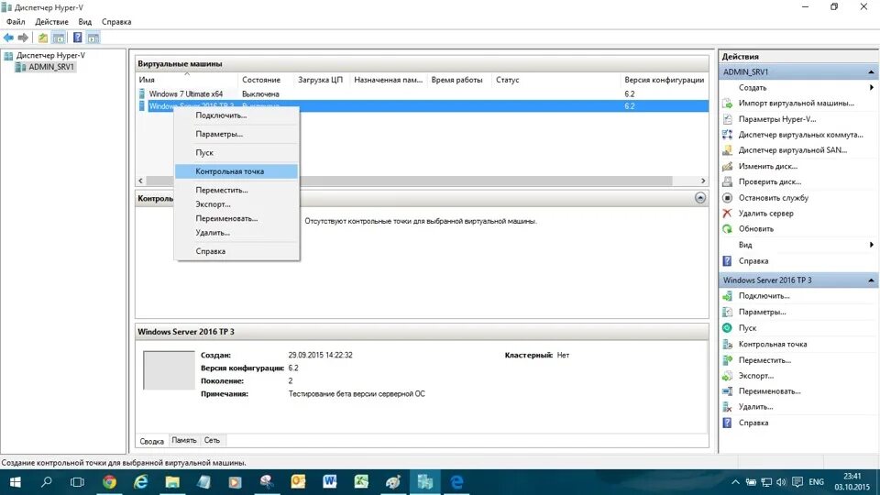Open the Вид menu in menu bar

pos(84,21)
